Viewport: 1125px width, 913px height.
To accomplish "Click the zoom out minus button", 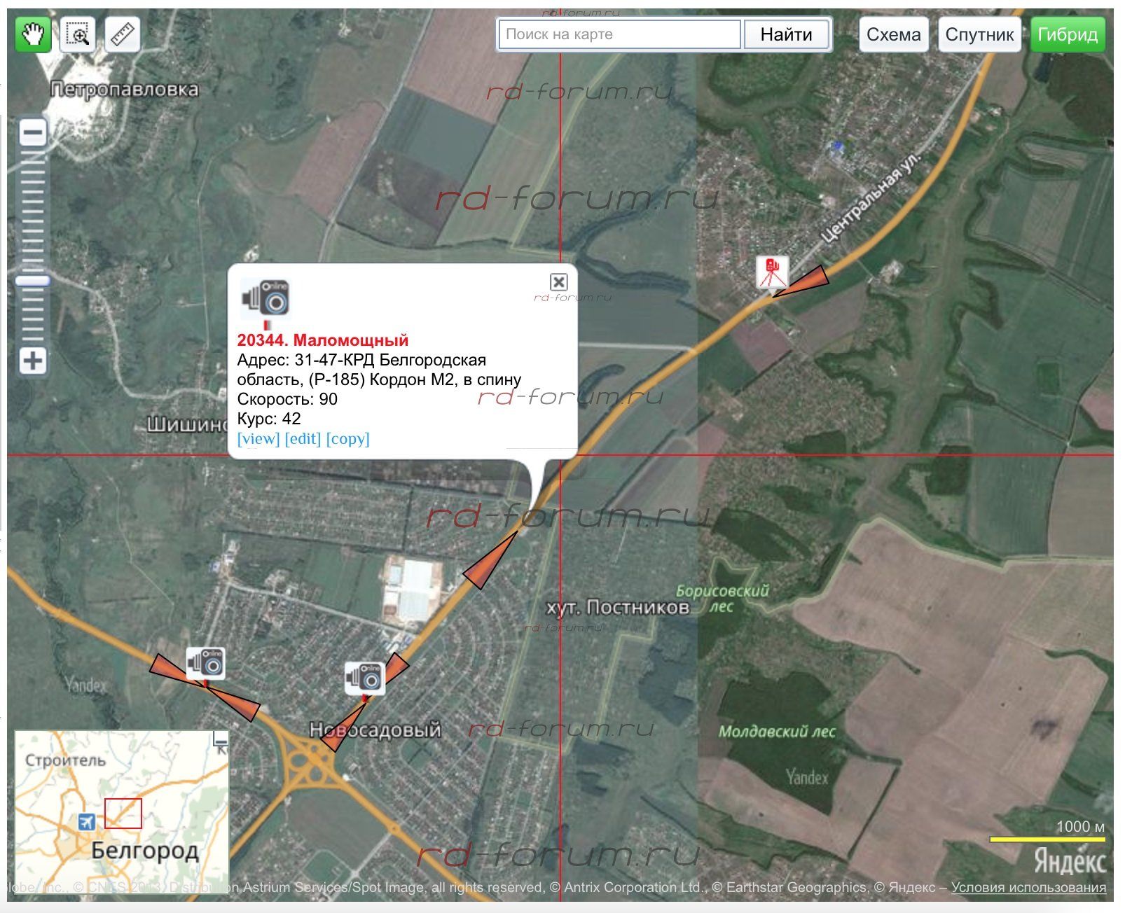I will 33,133.
